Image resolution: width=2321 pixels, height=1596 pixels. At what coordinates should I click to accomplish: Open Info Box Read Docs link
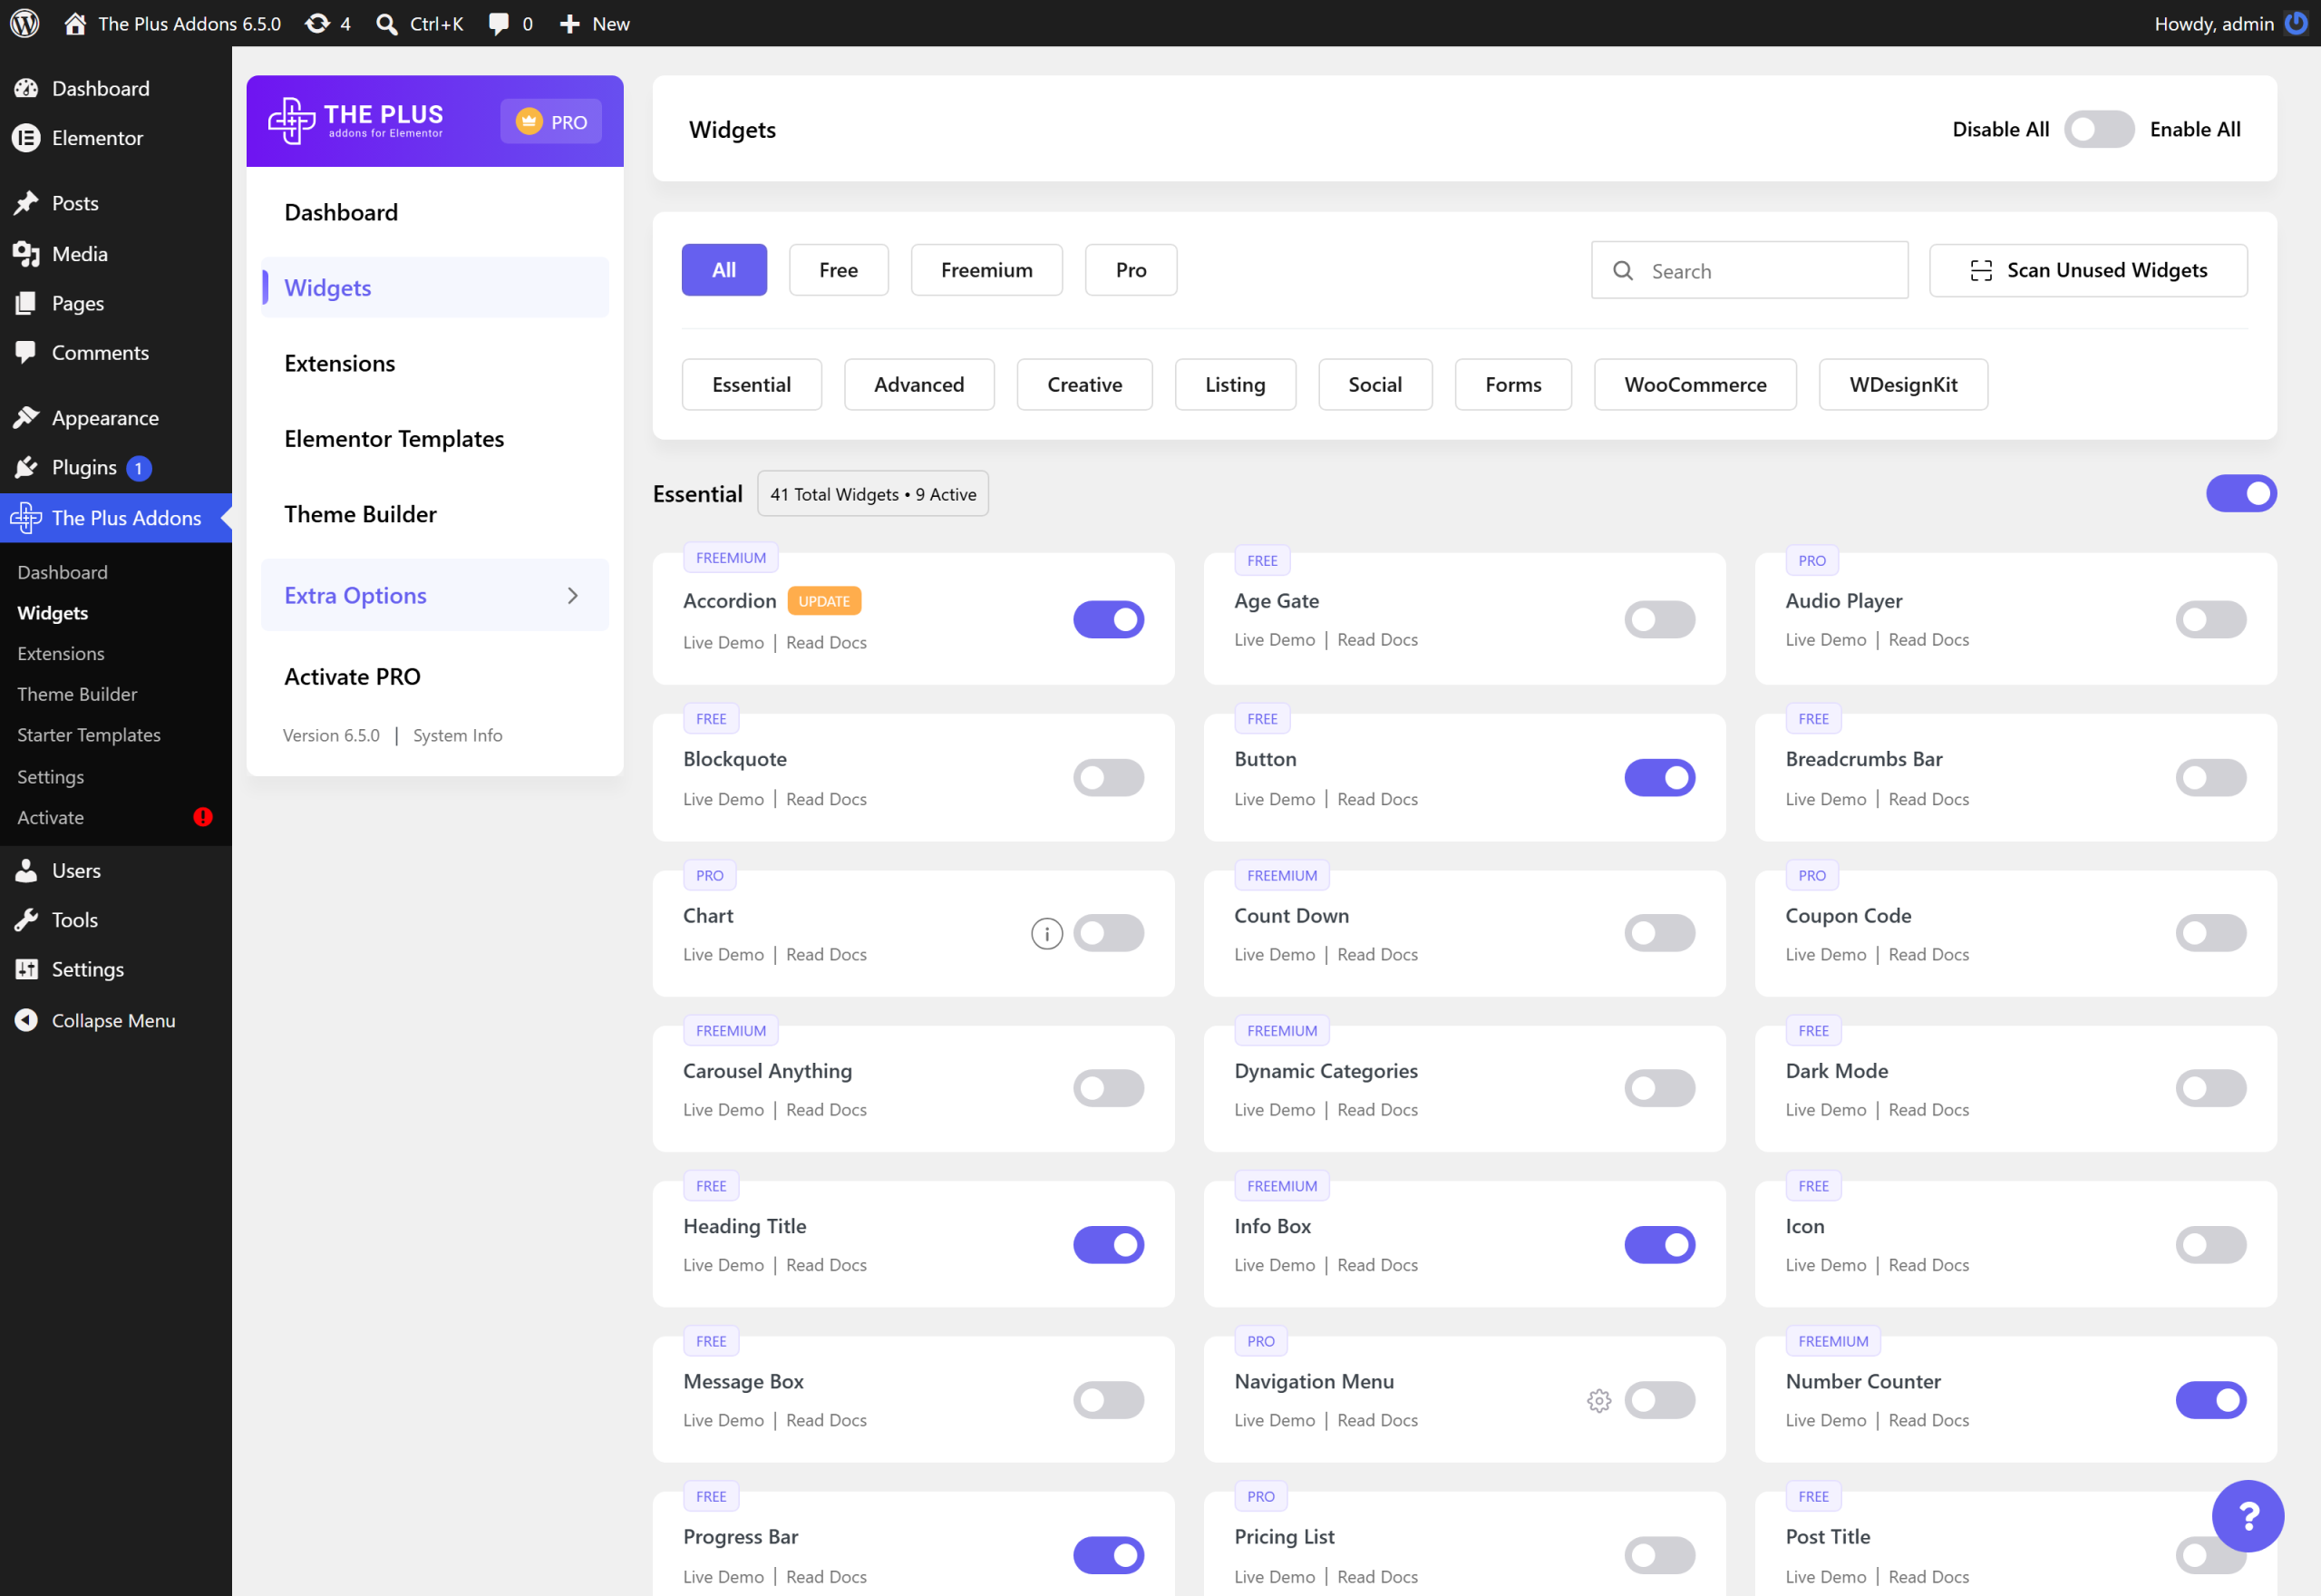1376,1265
